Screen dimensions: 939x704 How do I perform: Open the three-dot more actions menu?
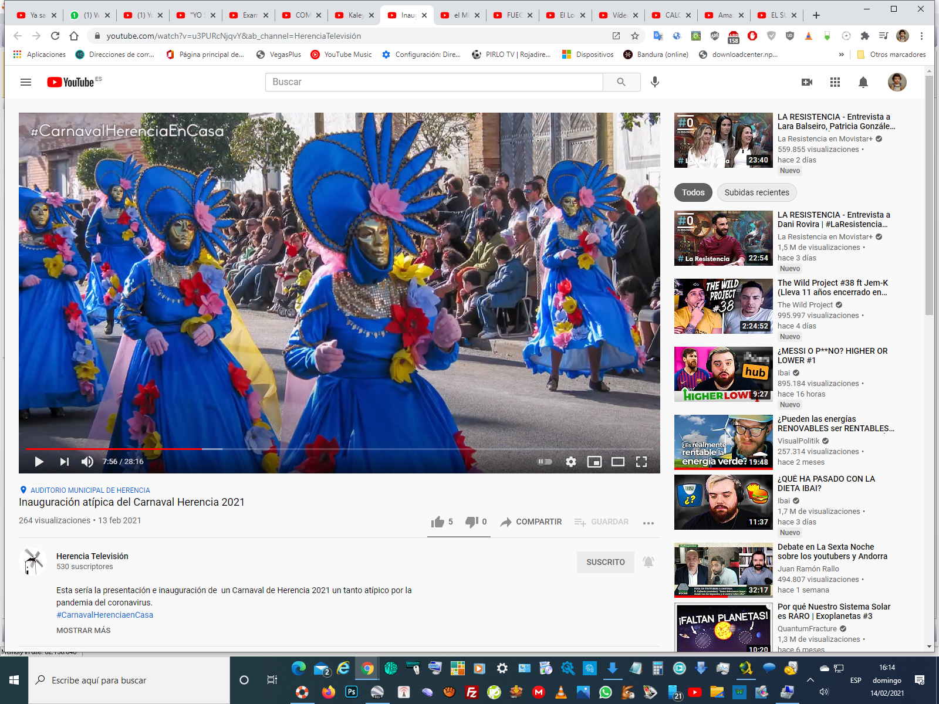click(x=648, y=523)
